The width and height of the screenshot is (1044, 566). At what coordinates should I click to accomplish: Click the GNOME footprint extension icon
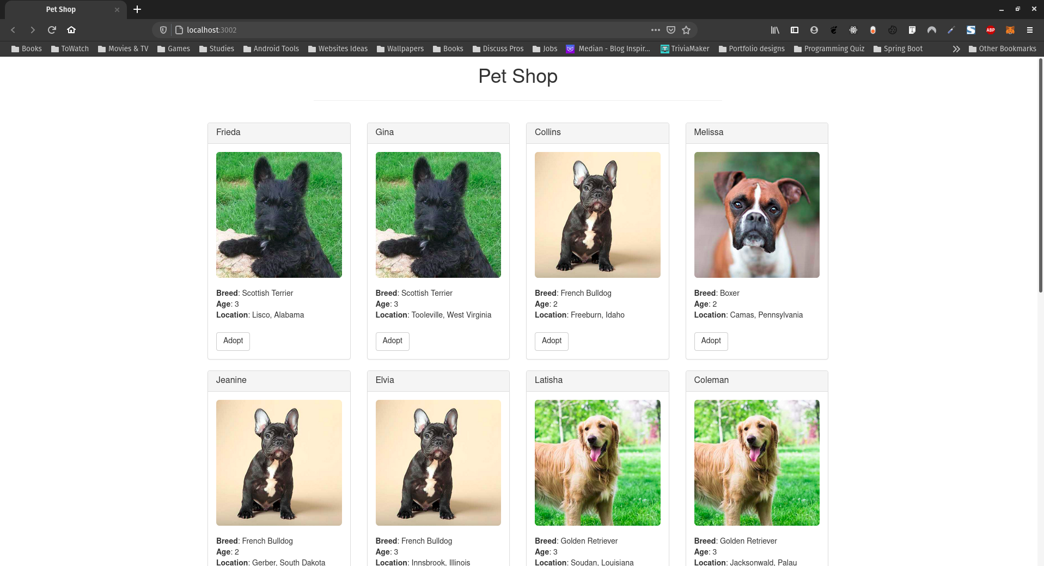pos(834,30)
